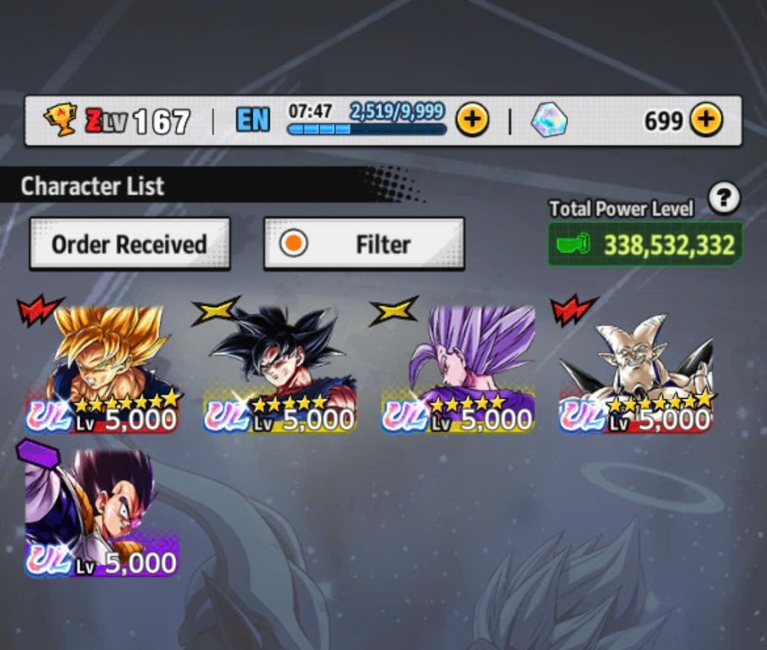This screenshot has height=650, width=767.
Task: Click the blue energy progress bar
Action: click(367, 129)
